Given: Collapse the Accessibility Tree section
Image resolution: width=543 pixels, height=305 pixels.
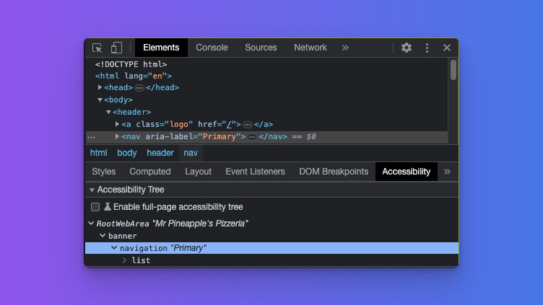Looking at the screenshot, I should [92, 190].
